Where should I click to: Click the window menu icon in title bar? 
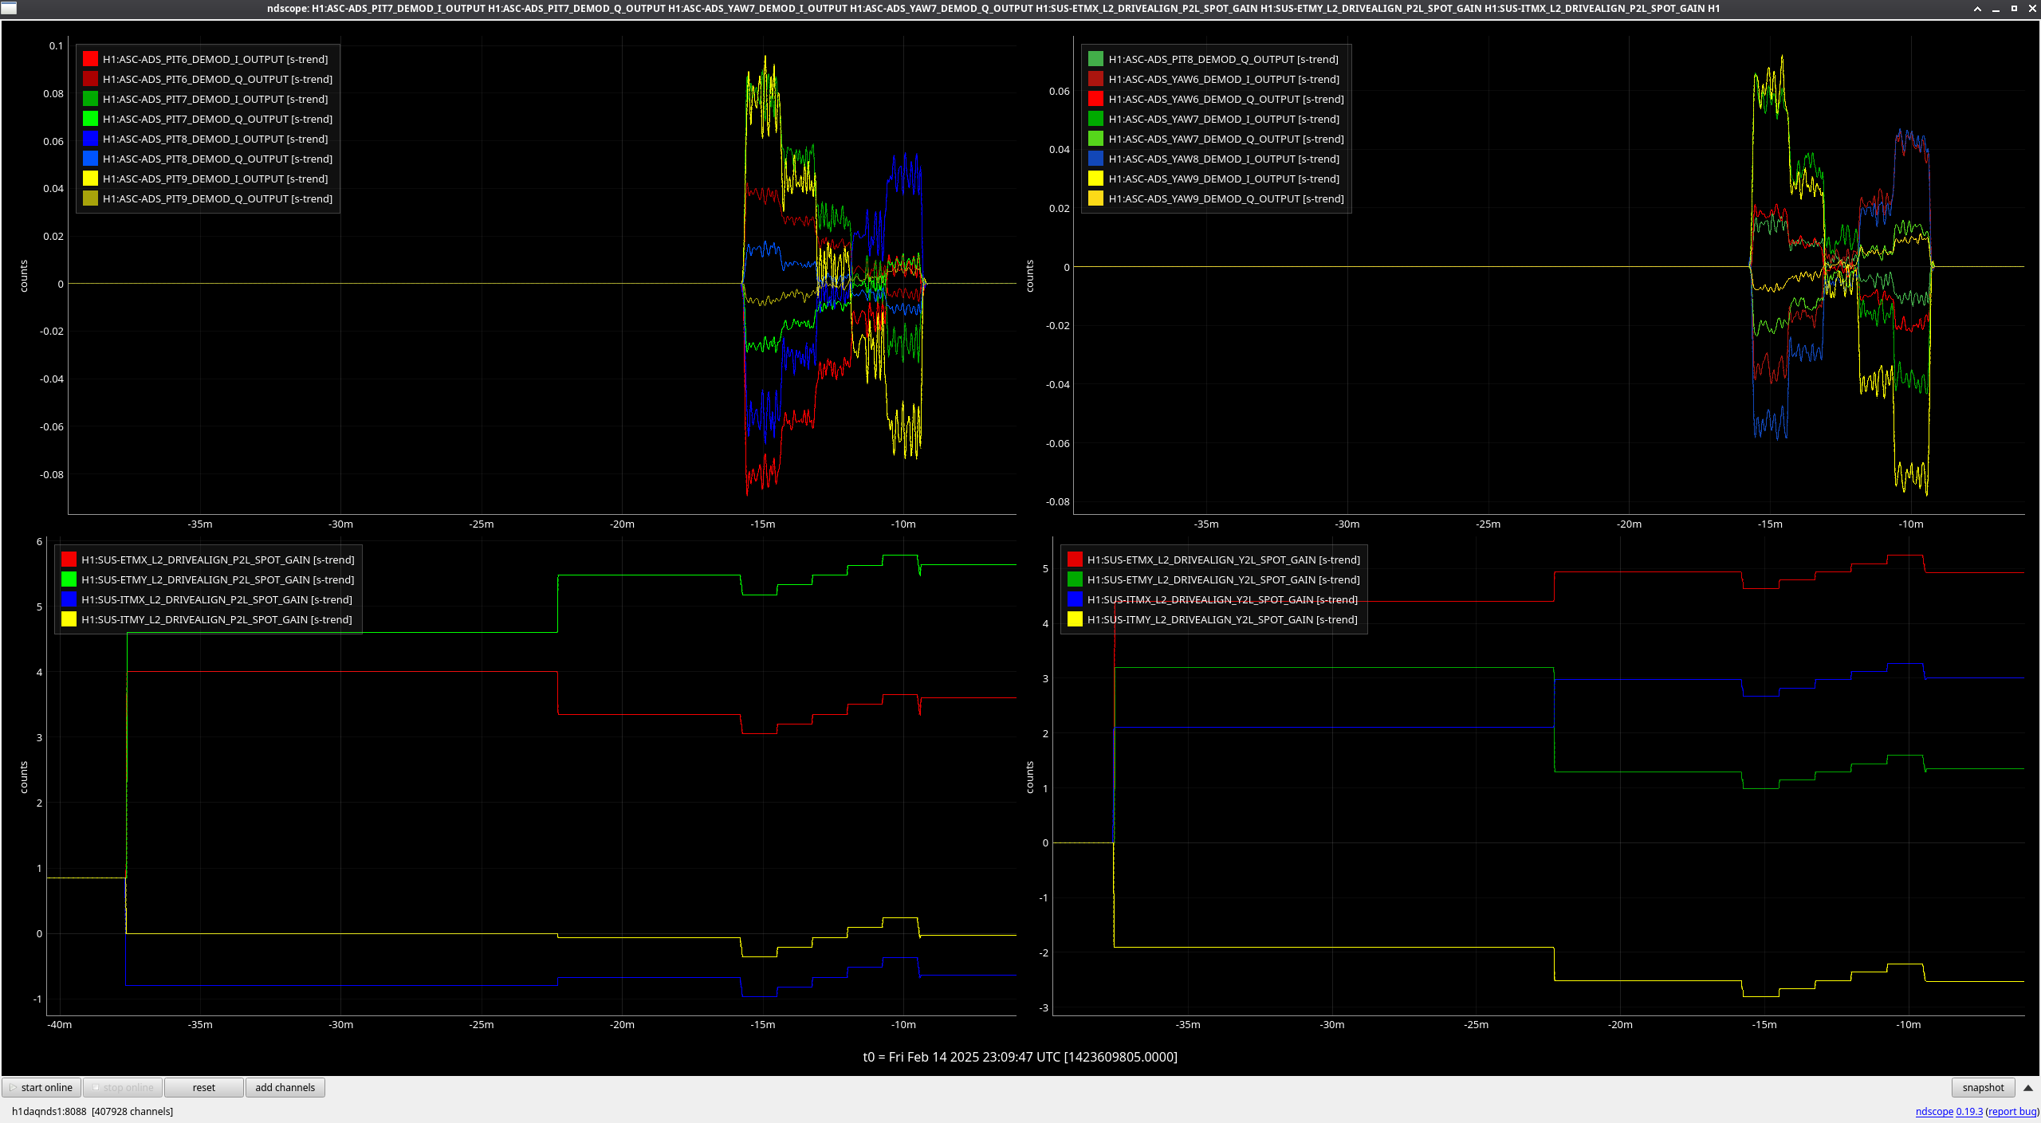coord(8,8)
